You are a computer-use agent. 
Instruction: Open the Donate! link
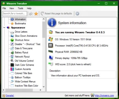(10, 95)
